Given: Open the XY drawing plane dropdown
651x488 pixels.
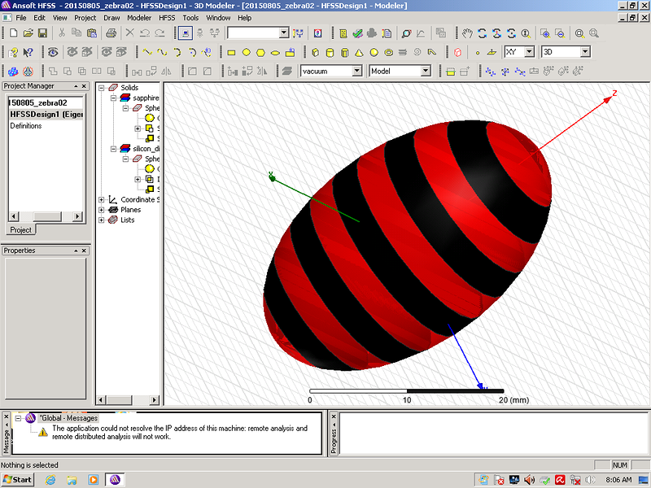Looking at the screenshot, I should [529, 52].
